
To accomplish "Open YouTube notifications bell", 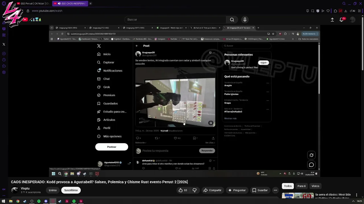I will click(x=342, y=20).
